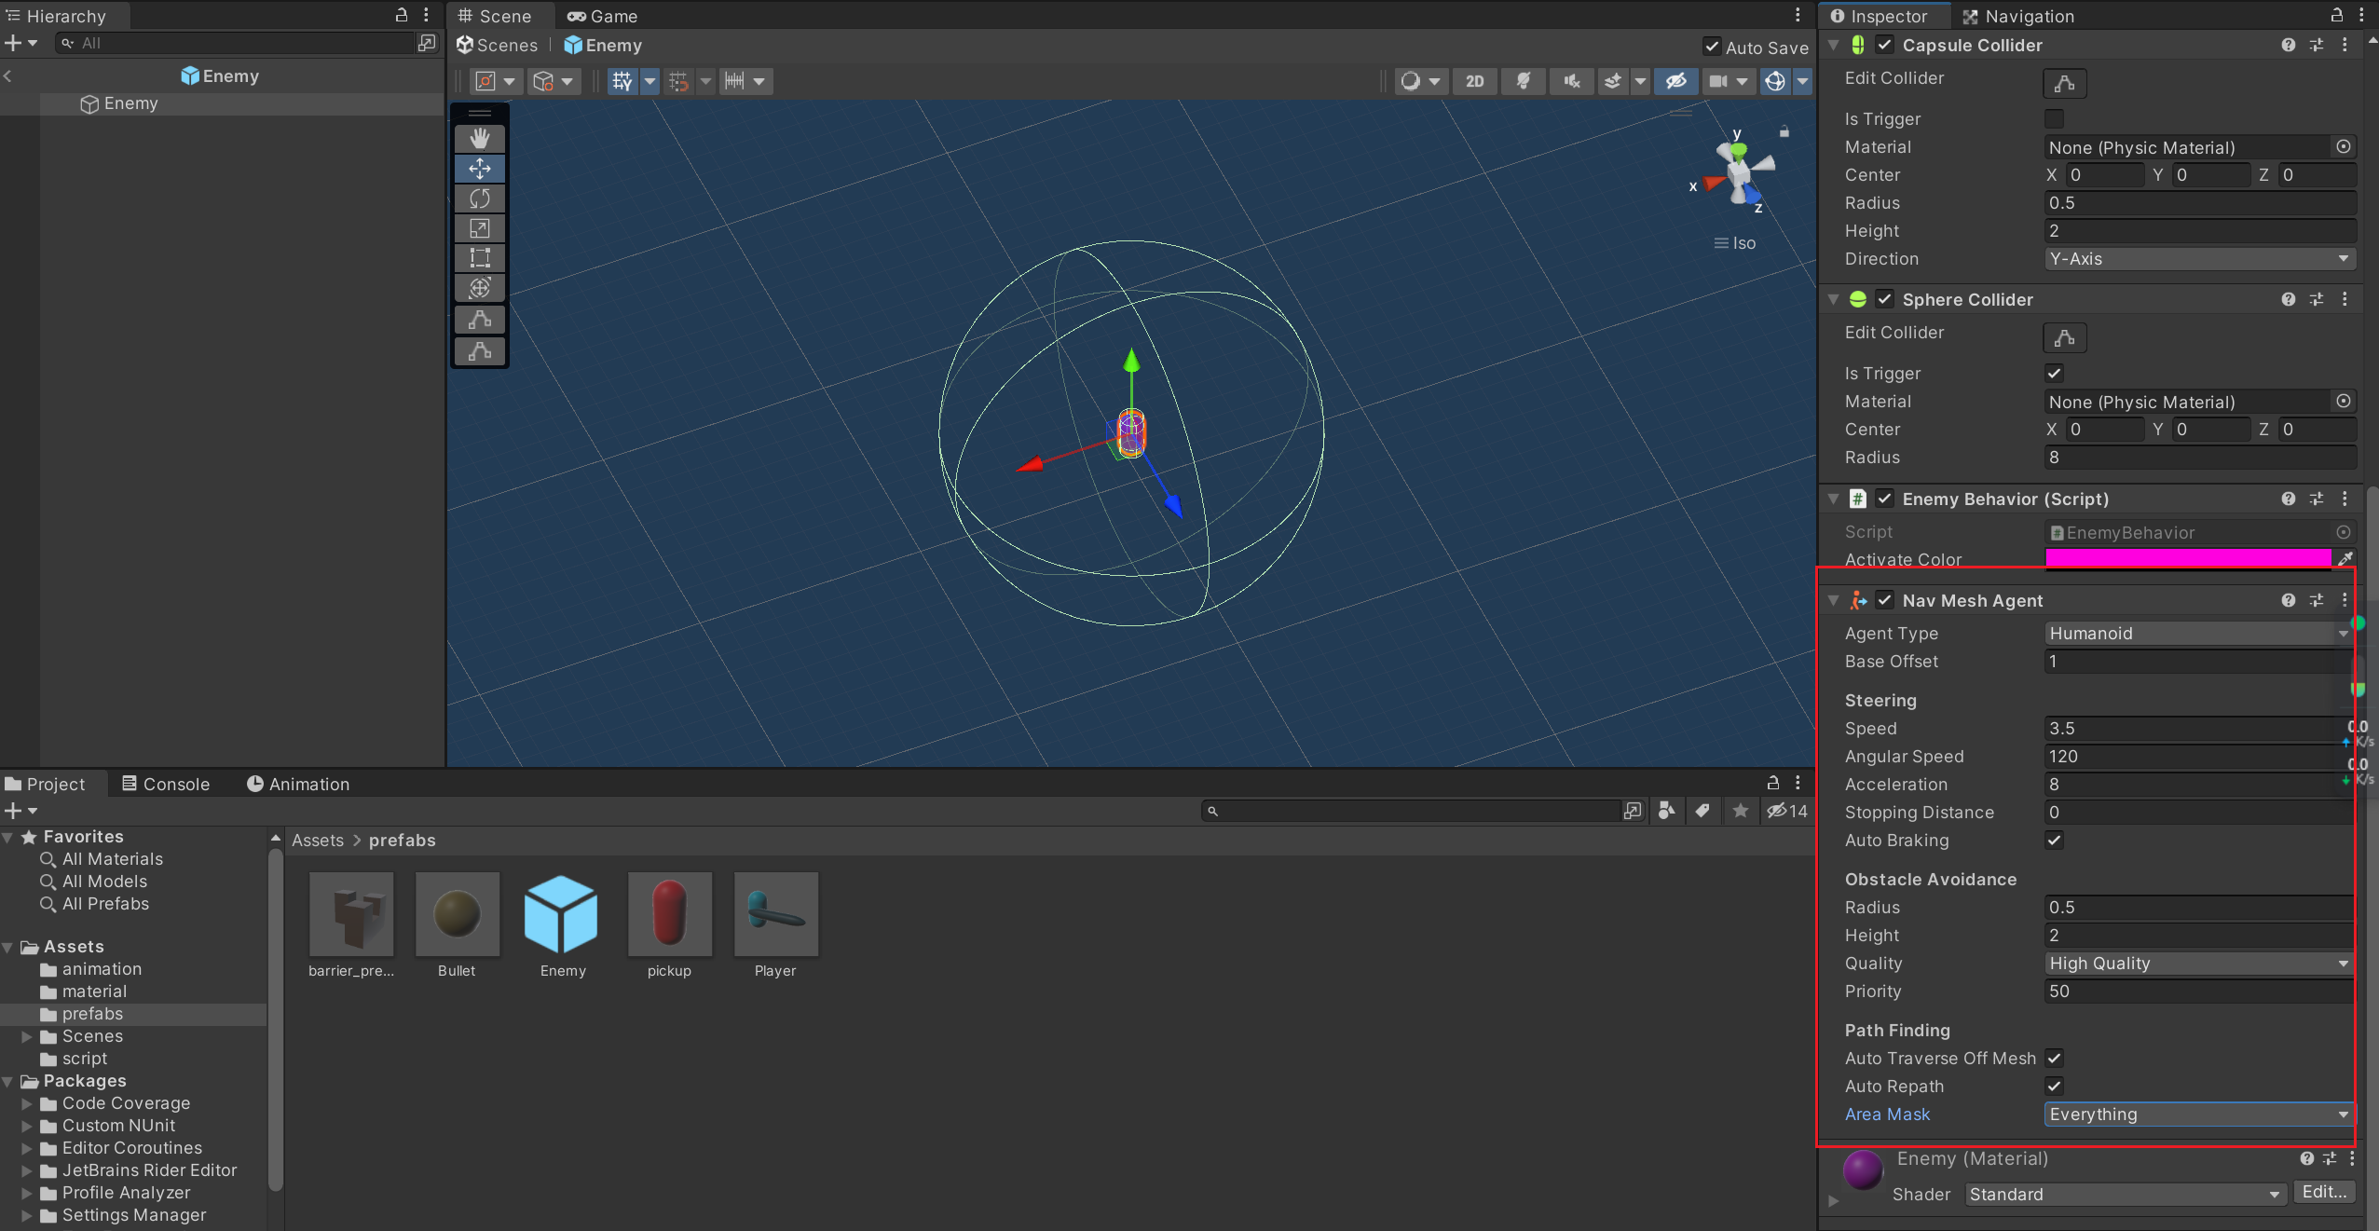Toggle scene audio icon
The width and height of the screenshot is (2379, 1231).
click(x=1572, y=81)
